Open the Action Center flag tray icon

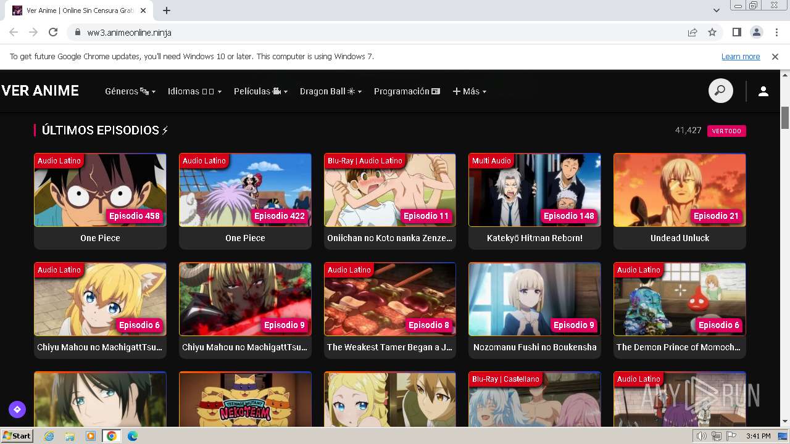(731, 436)
